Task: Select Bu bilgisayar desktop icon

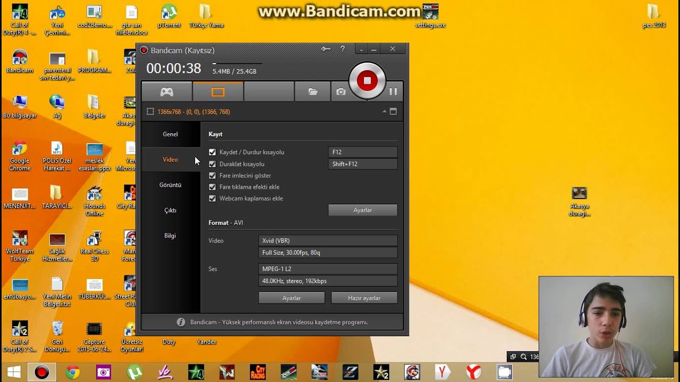Action: 20,107
